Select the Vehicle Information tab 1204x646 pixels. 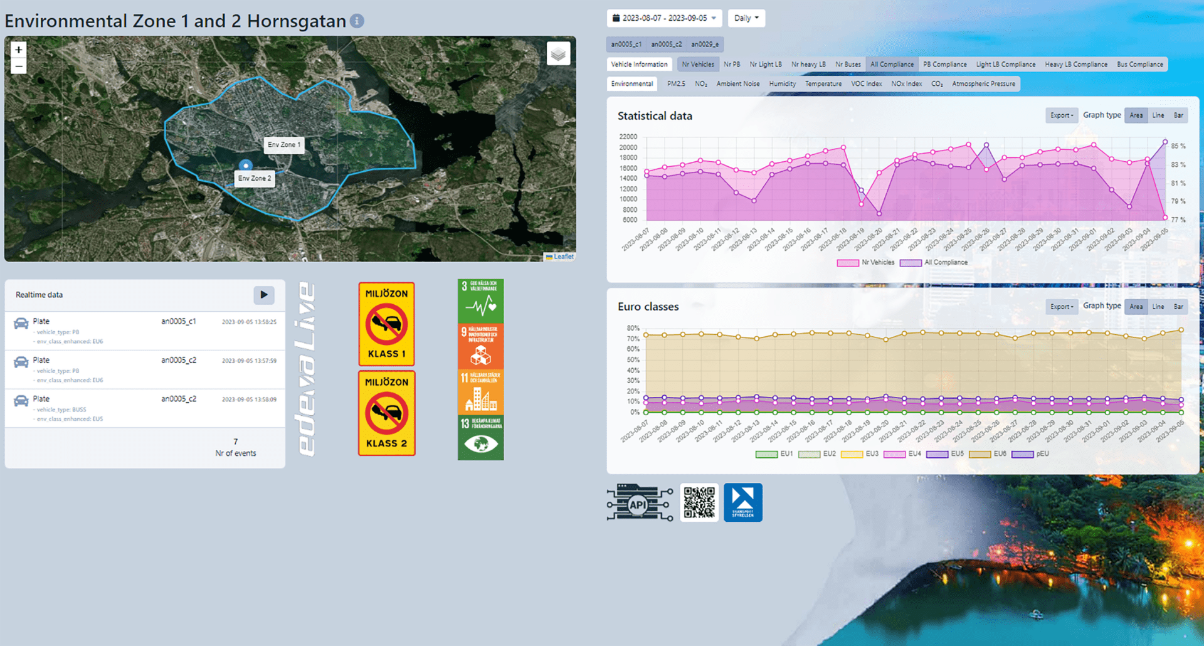[x=639, y=65]
